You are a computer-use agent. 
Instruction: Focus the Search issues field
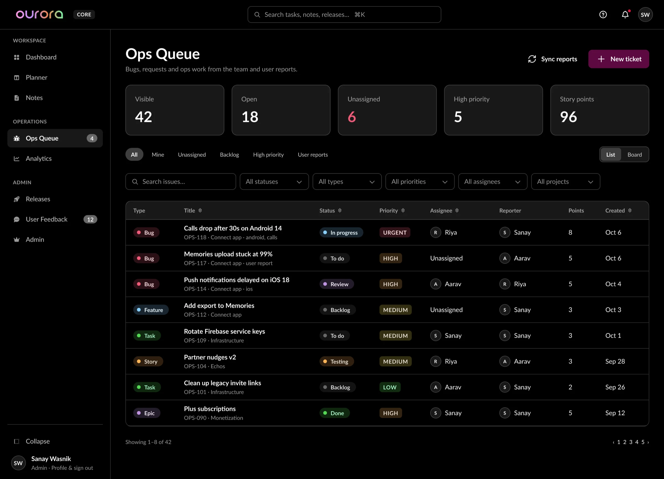coord(181,182)
